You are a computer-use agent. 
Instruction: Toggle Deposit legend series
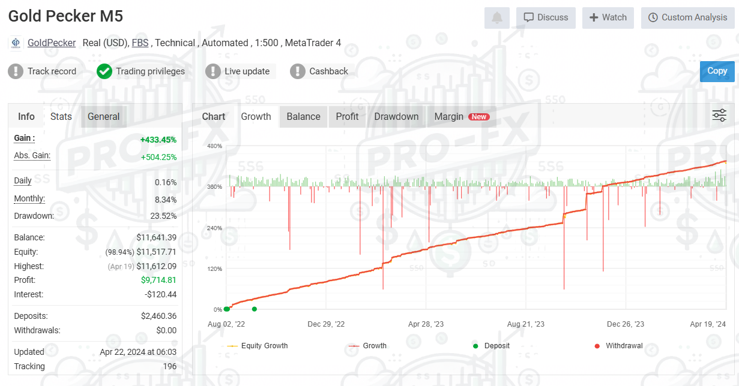coord(491,346)
